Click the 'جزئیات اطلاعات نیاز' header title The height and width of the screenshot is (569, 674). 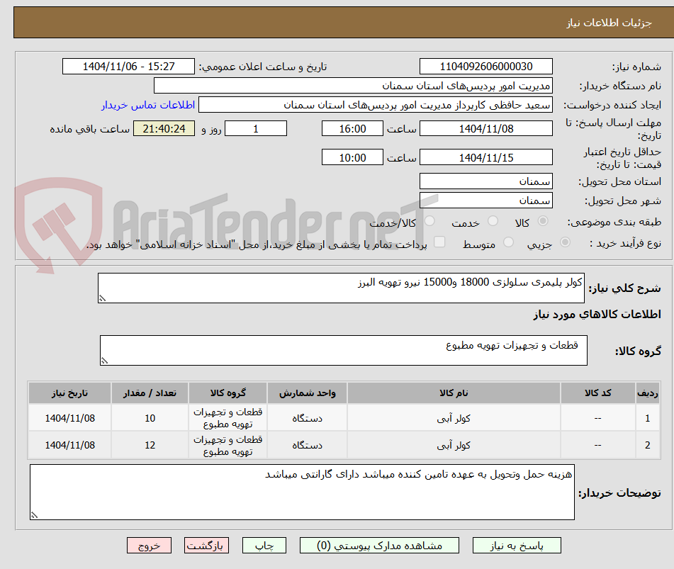tap(609, 23)
